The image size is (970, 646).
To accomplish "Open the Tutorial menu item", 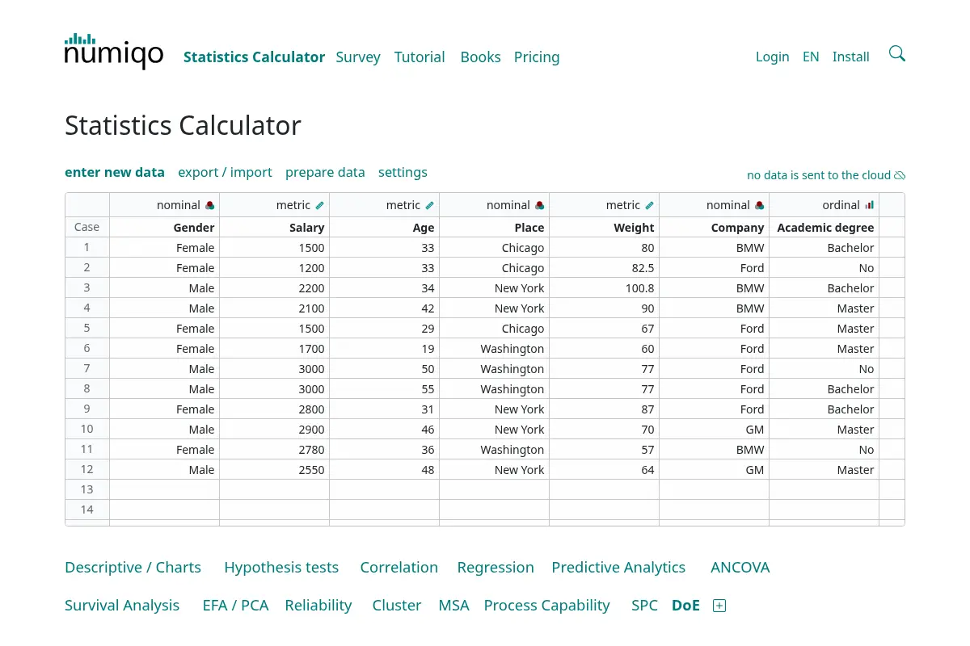I will coord(420,57).
